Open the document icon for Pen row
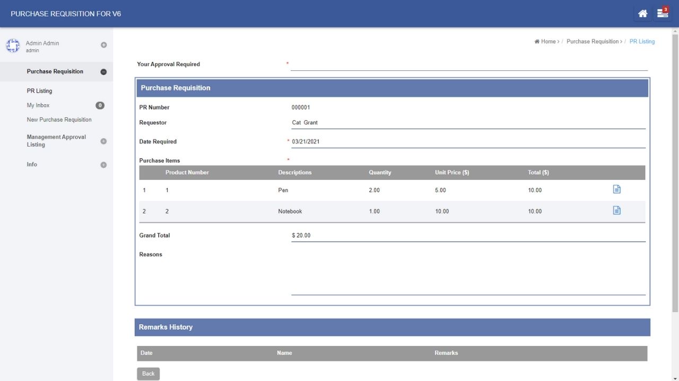The width and height of the screenshot is (679, 381). pos(616,189)
